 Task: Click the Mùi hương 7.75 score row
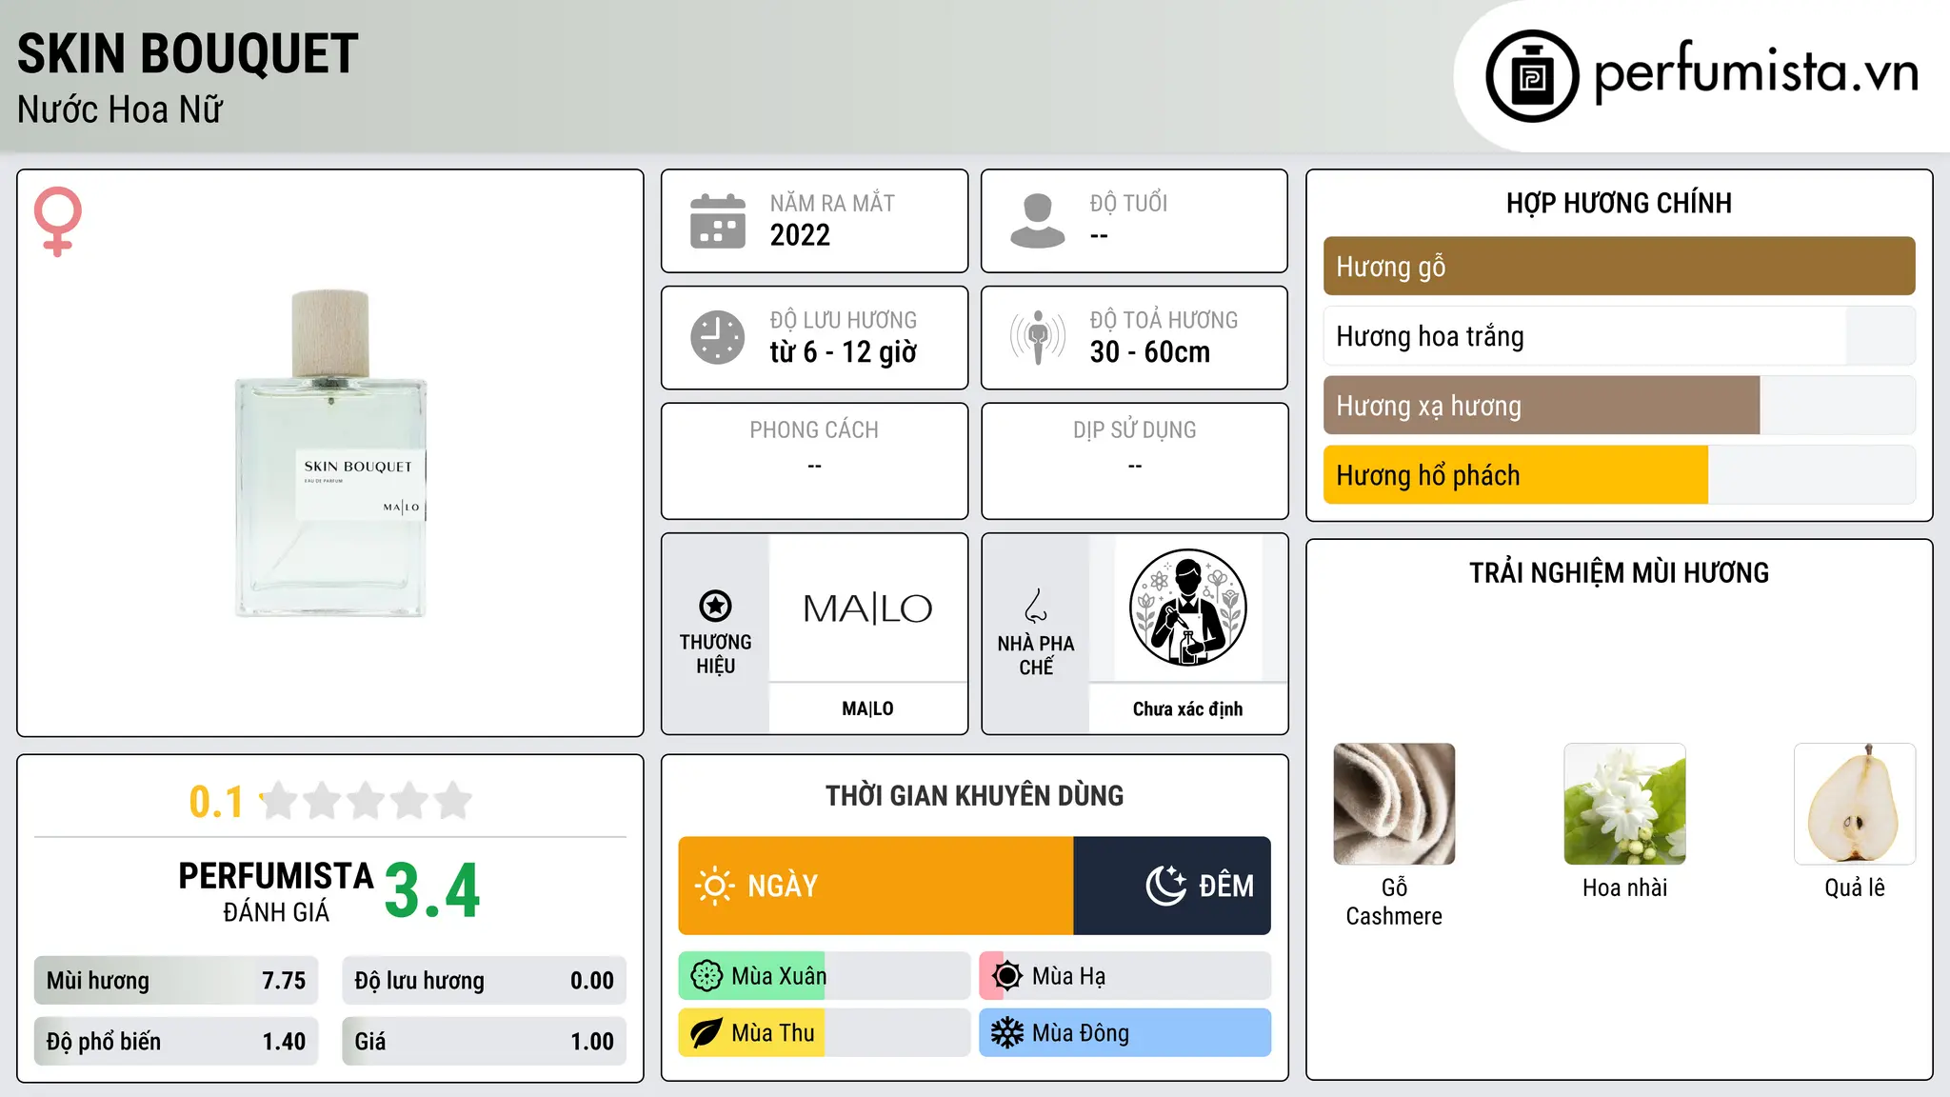[176, 981]
